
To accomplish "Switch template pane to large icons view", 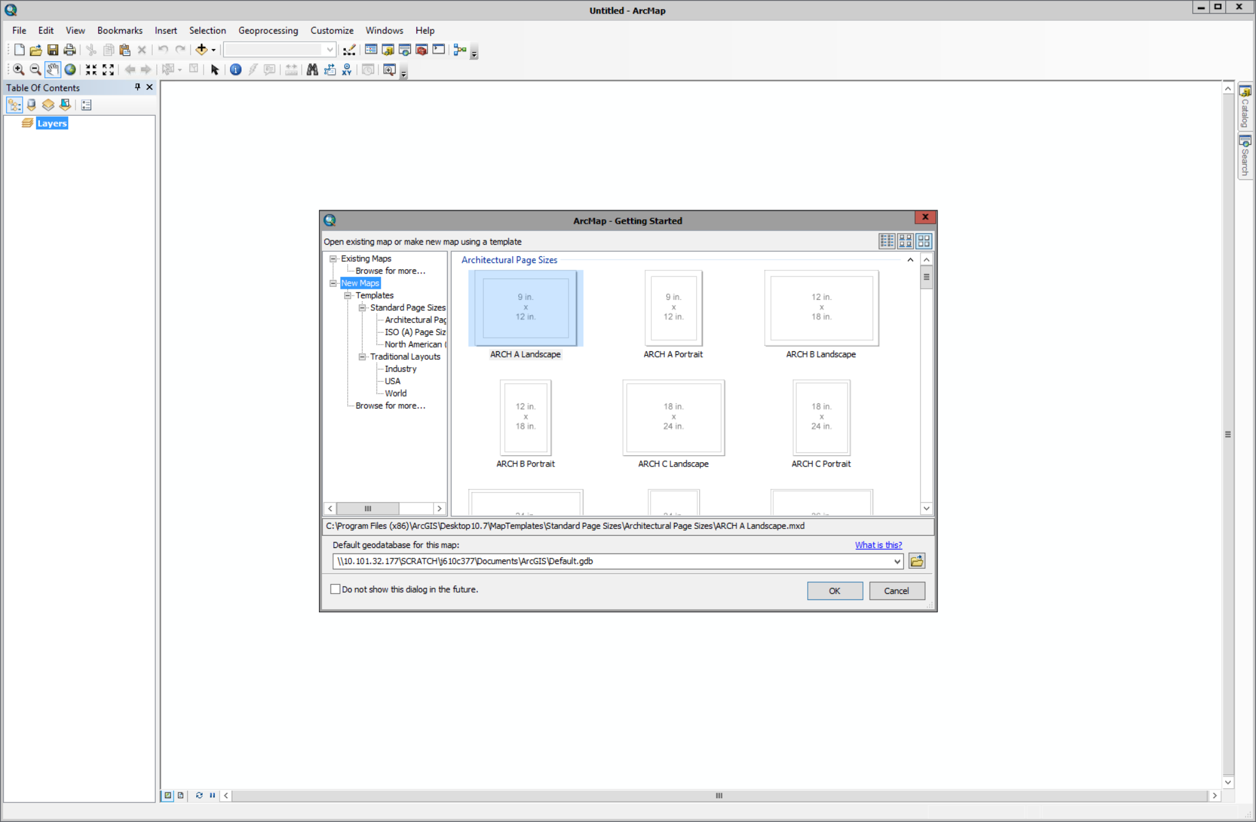I will click(924, 241).
